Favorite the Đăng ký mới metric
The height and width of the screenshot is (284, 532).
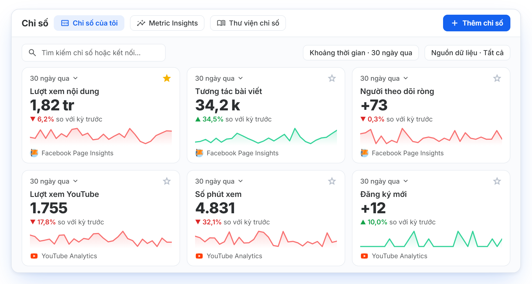pos(497,181)
